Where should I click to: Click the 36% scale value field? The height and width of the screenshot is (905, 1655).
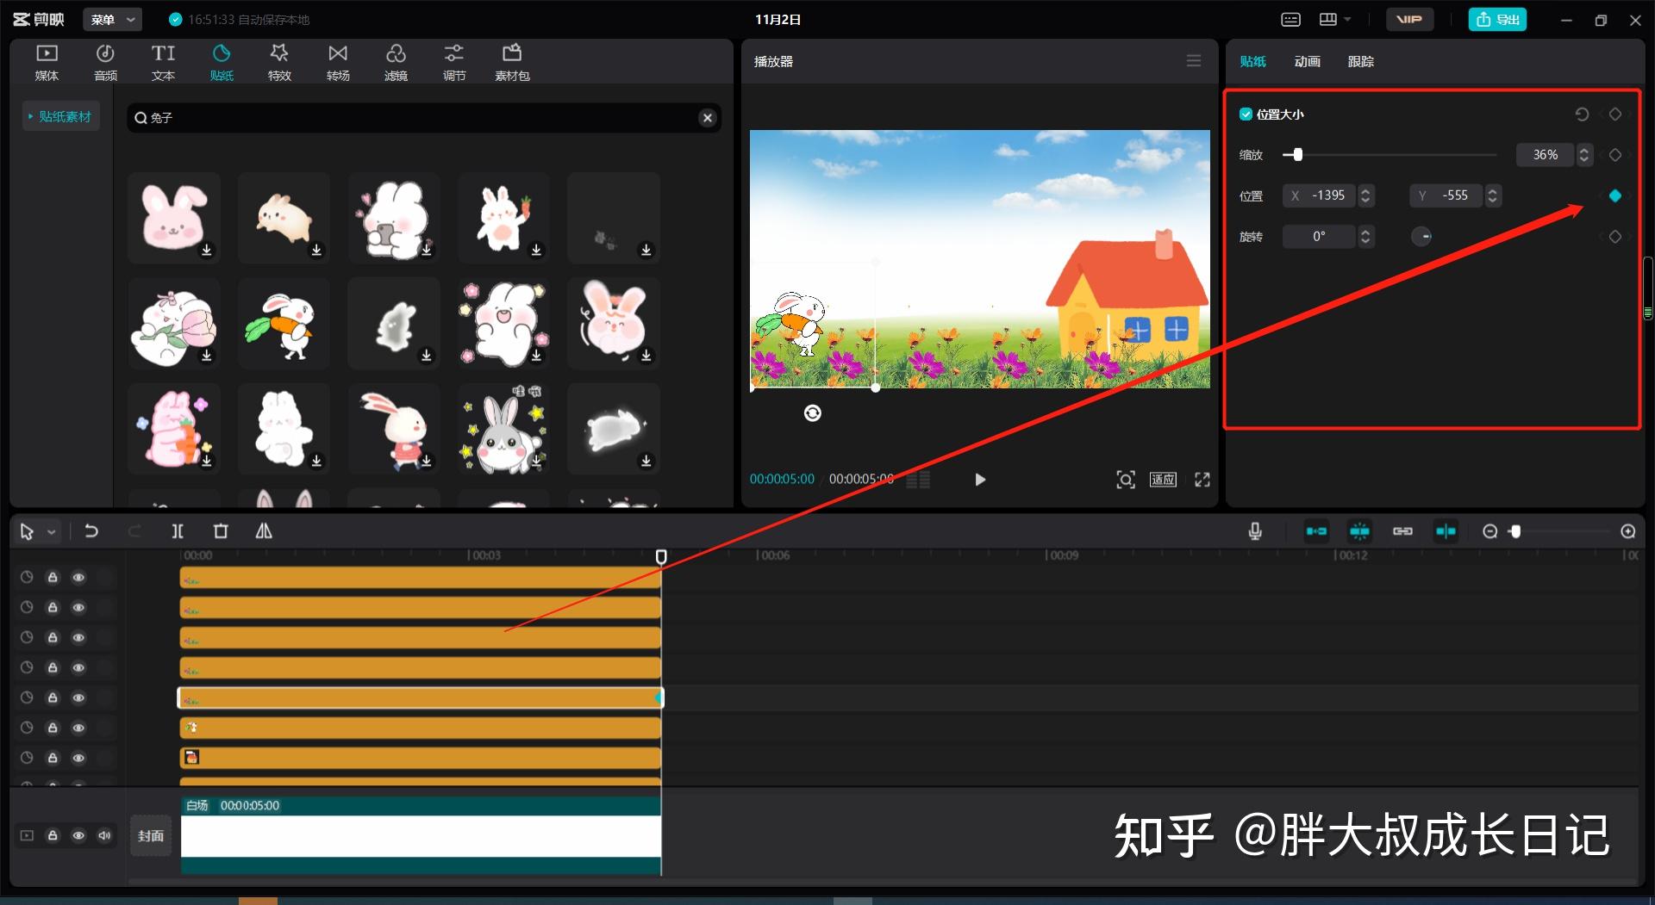click(x=1545, y=155)
